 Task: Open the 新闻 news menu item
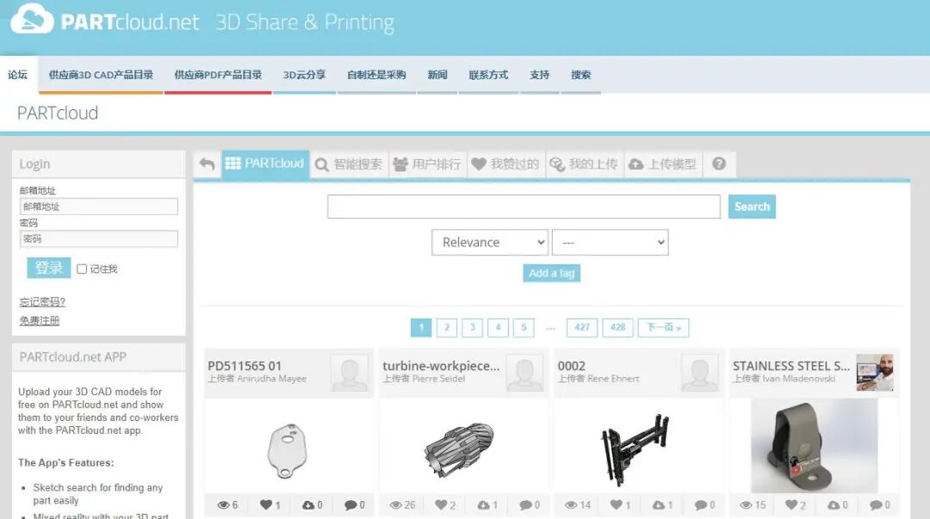(x=437, y=75)
